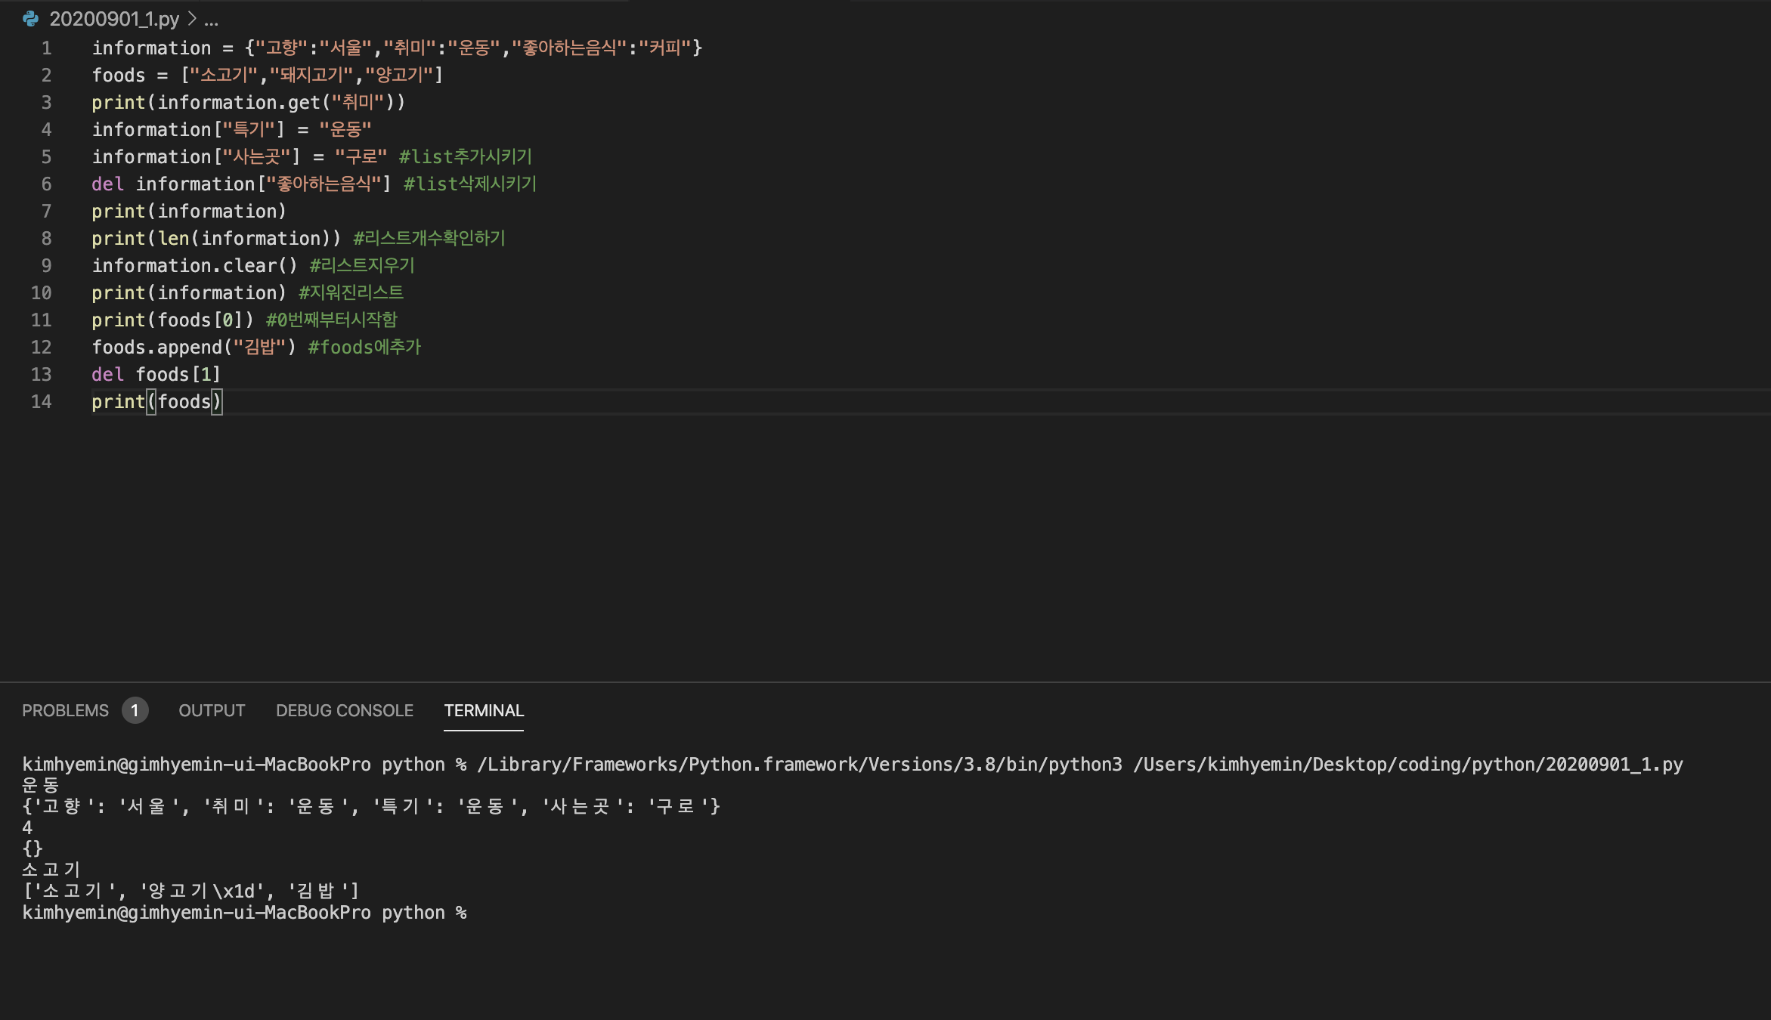The image size is (1771, 1020).
Task: Click the #list추가시키기 comment on line 5
Action: [465, 157]
